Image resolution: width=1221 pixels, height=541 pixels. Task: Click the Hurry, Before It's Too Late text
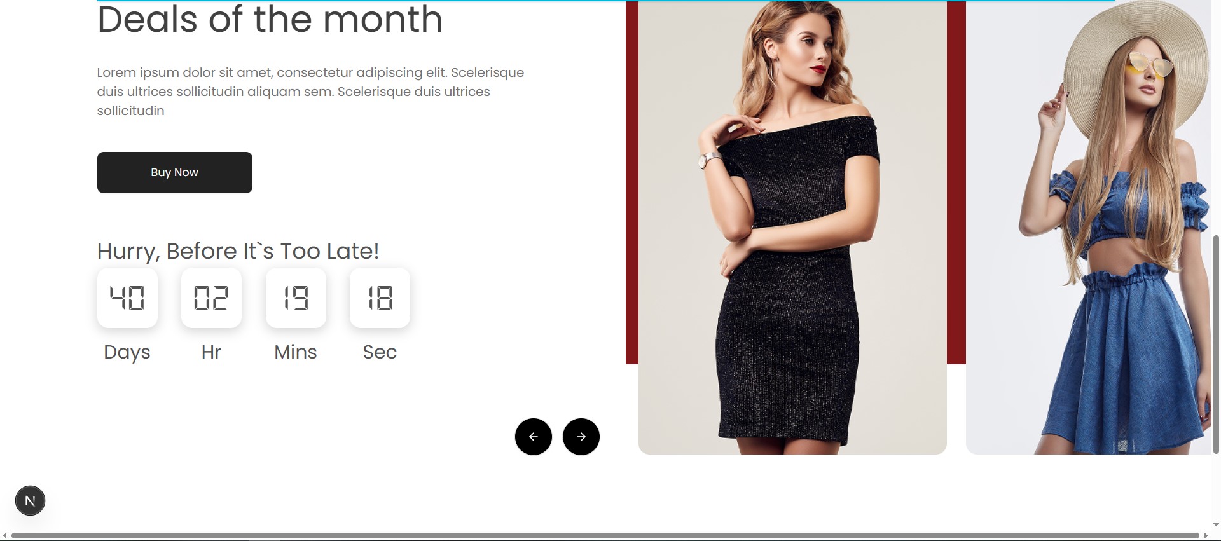point(238,251)
